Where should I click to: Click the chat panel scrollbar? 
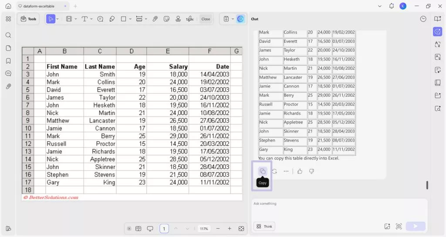click(427, 185)
